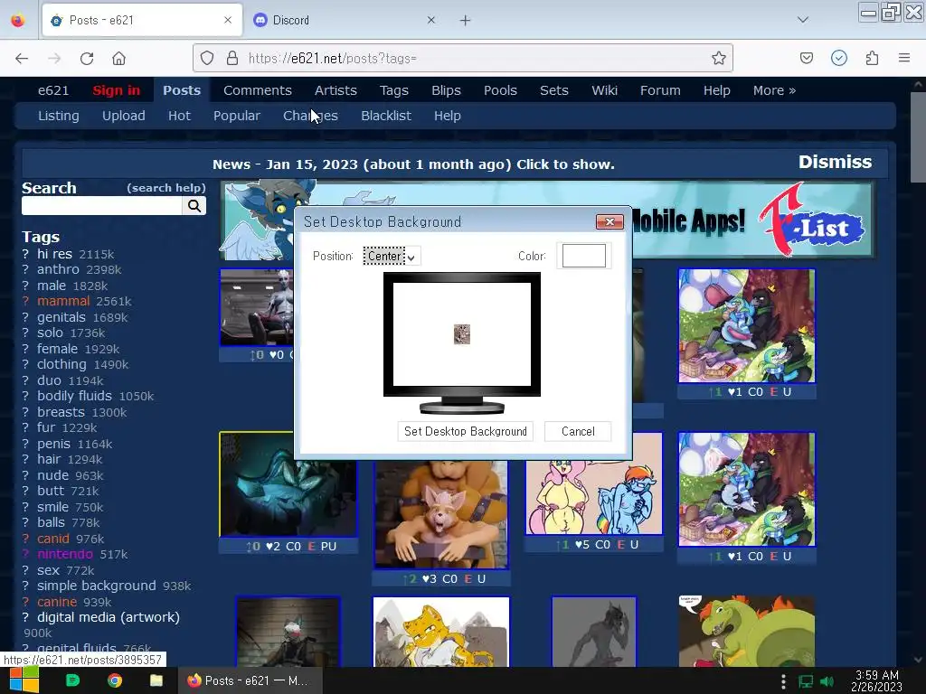Click the page vertical scrollbar thumb
This screenshot has width=926, height=694.
[918, 137]
